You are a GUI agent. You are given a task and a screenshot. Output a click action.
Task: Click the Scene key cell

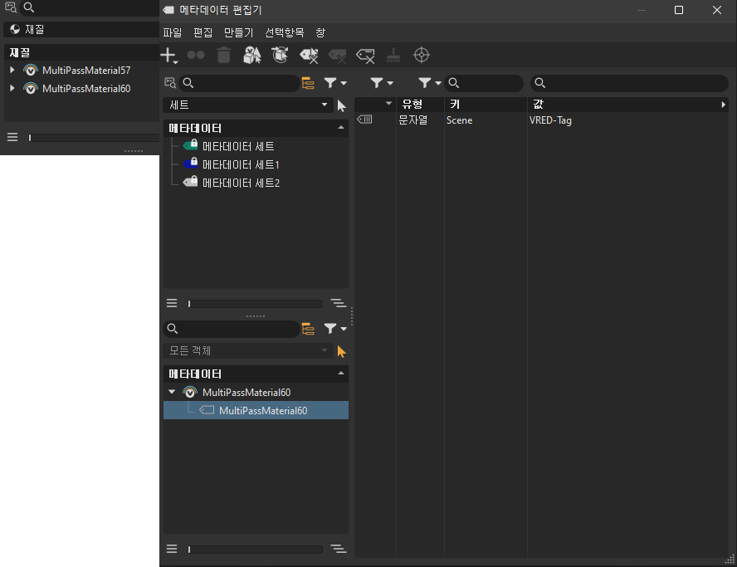(x=459, y=120)
